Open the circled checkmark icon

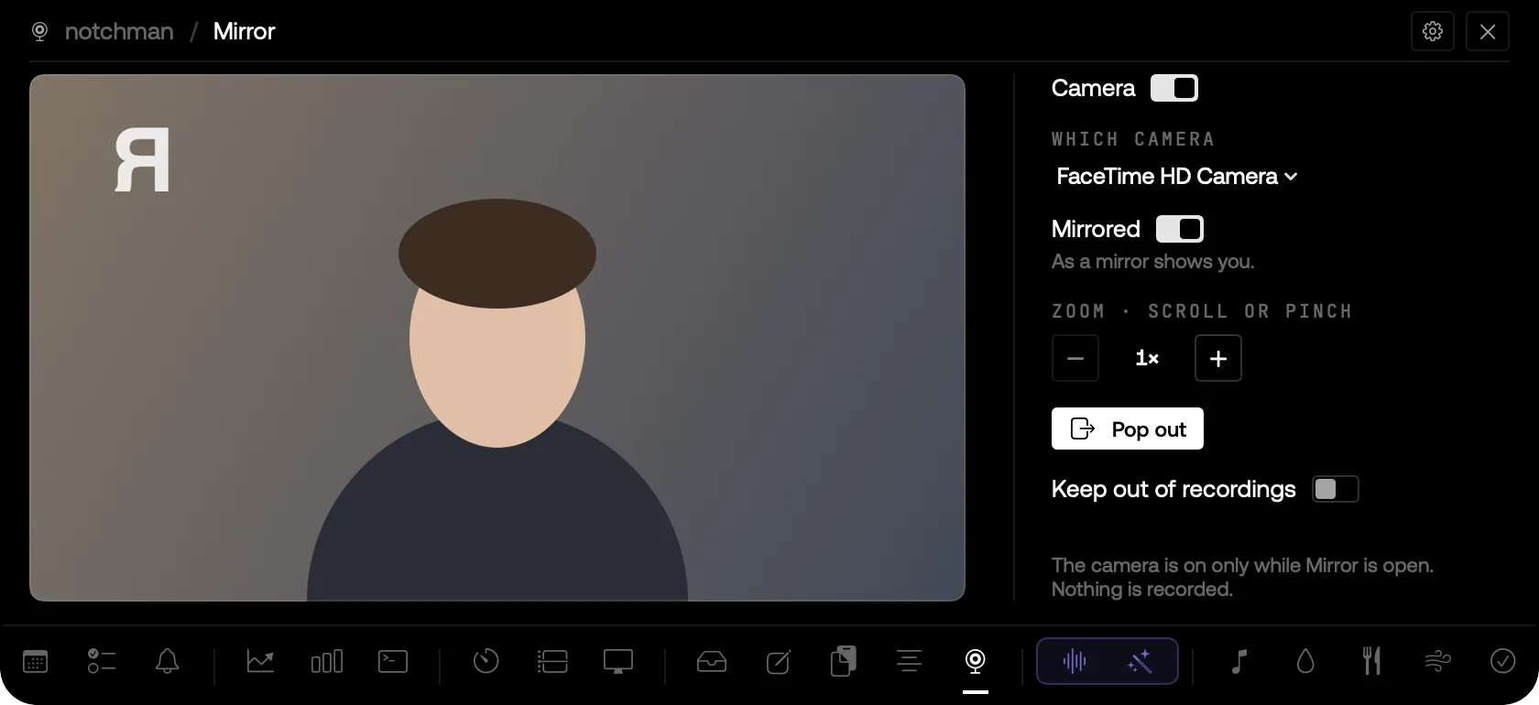tap(1503, 661)
